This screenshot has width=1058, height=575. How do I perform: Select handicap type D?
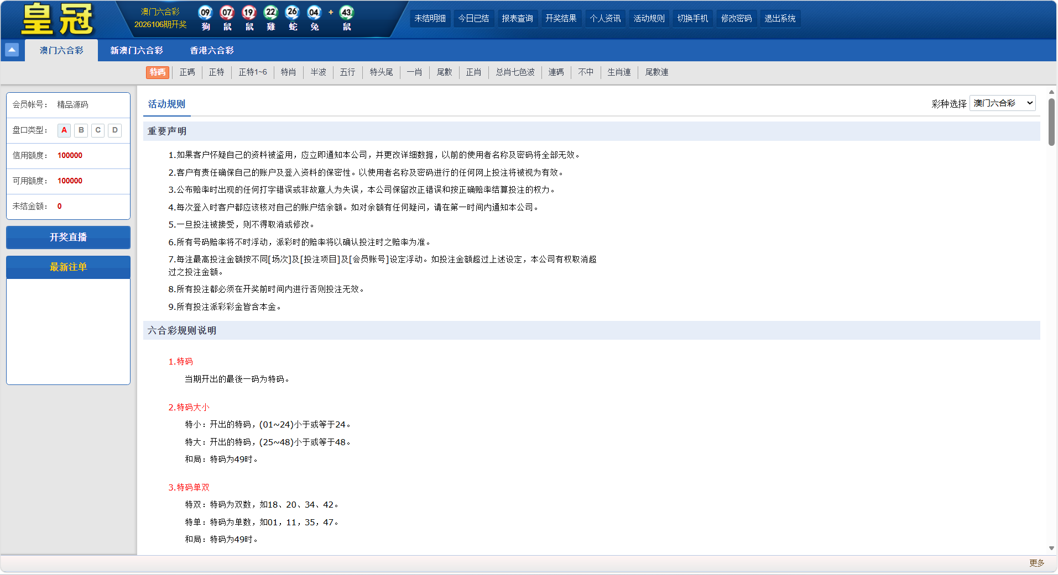click(115, 130)
